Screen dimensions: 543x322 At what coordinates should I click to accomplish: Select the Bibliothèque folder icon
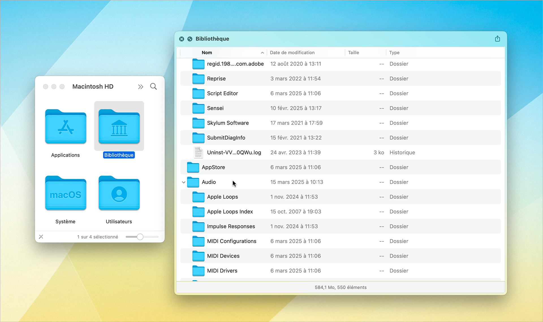[119, 127]
